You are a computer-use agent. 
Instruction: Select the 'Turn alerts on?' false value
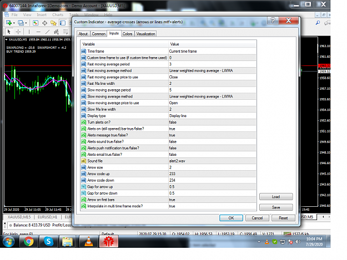(213, 122)
